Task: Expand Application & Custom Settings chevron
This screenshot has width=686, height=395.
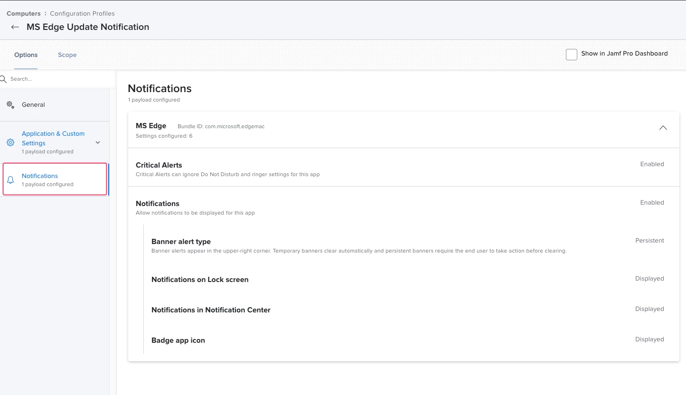Action: click(x=98, y=142)
